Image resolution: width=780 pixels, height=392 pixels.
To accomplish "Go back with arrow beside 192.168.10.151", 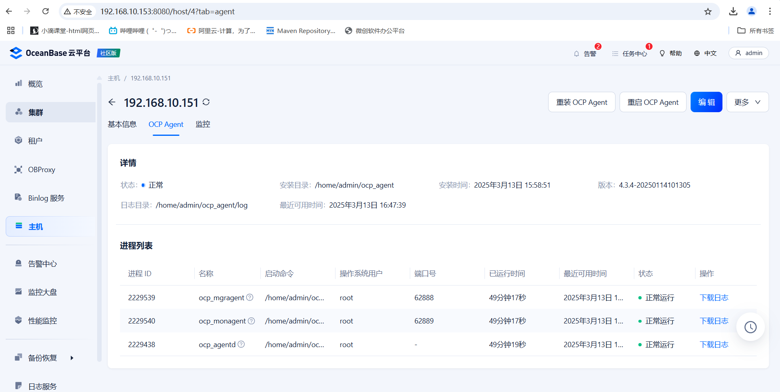I will [112, 102].
